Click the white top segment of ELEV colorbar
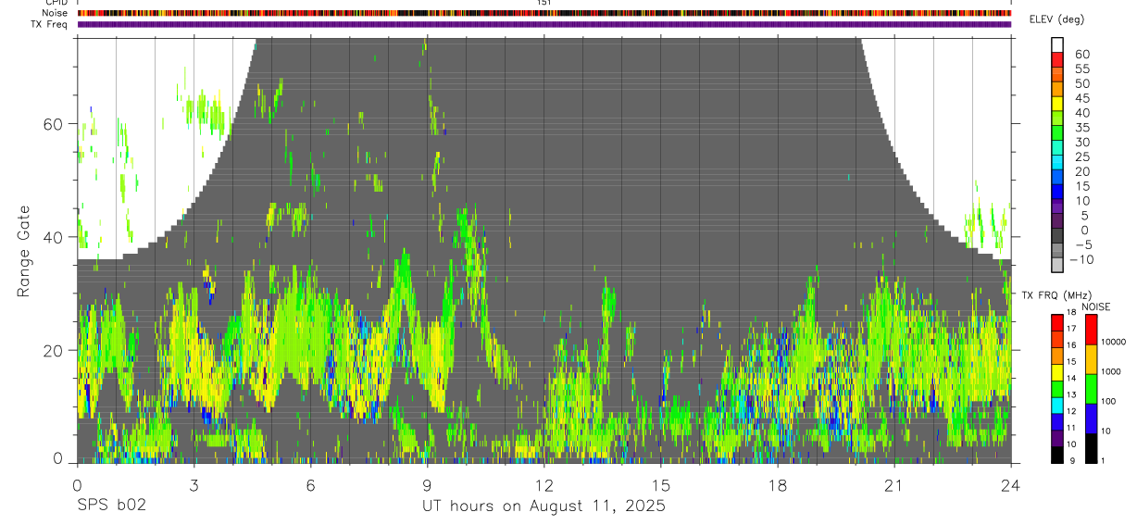 click(x=1057, y=44)
